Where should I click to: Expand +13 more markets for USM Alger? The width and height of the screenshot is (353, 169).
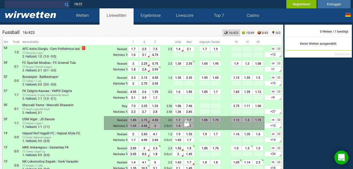[x=273, y=126]
